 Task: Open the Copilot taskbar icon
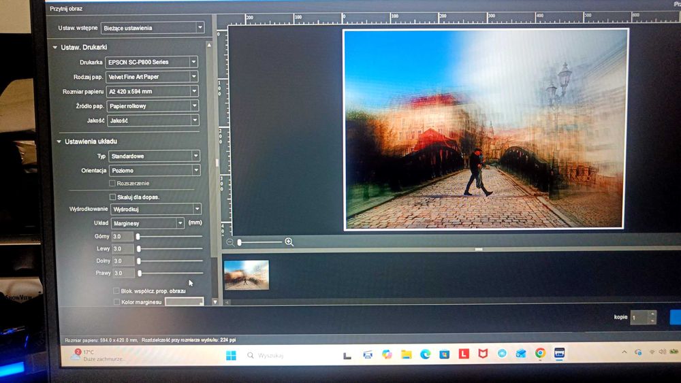(x=387, y=354)
